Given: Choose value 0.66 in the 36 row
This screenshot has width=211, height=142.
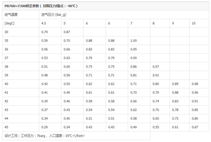Looking at the screenshot, I should pyautogui.click(x=67, y=49).
